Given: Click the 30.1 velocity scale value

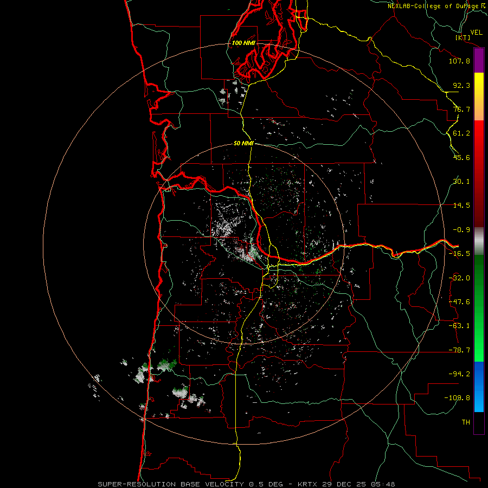Looking at the screenshot, I should [x=461, y=182].
